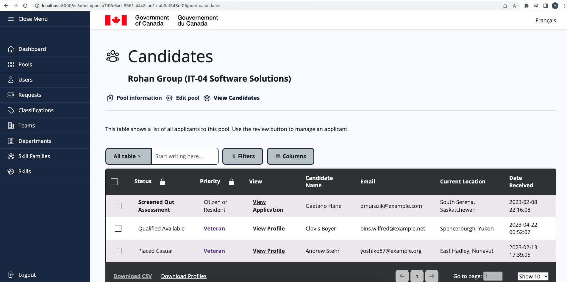Select the checkbox for Clovis Boyer's row
567x282 pixels.
(118, 228)
